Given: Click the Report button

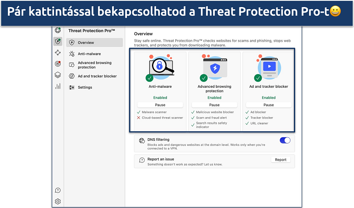Looking at the screenshot, I should click(x=280, y=160).
